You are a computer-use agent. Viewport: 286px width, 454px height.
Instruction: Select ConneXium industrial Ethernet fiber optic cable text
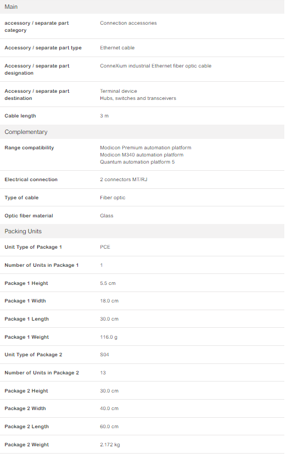click(156, 66)
